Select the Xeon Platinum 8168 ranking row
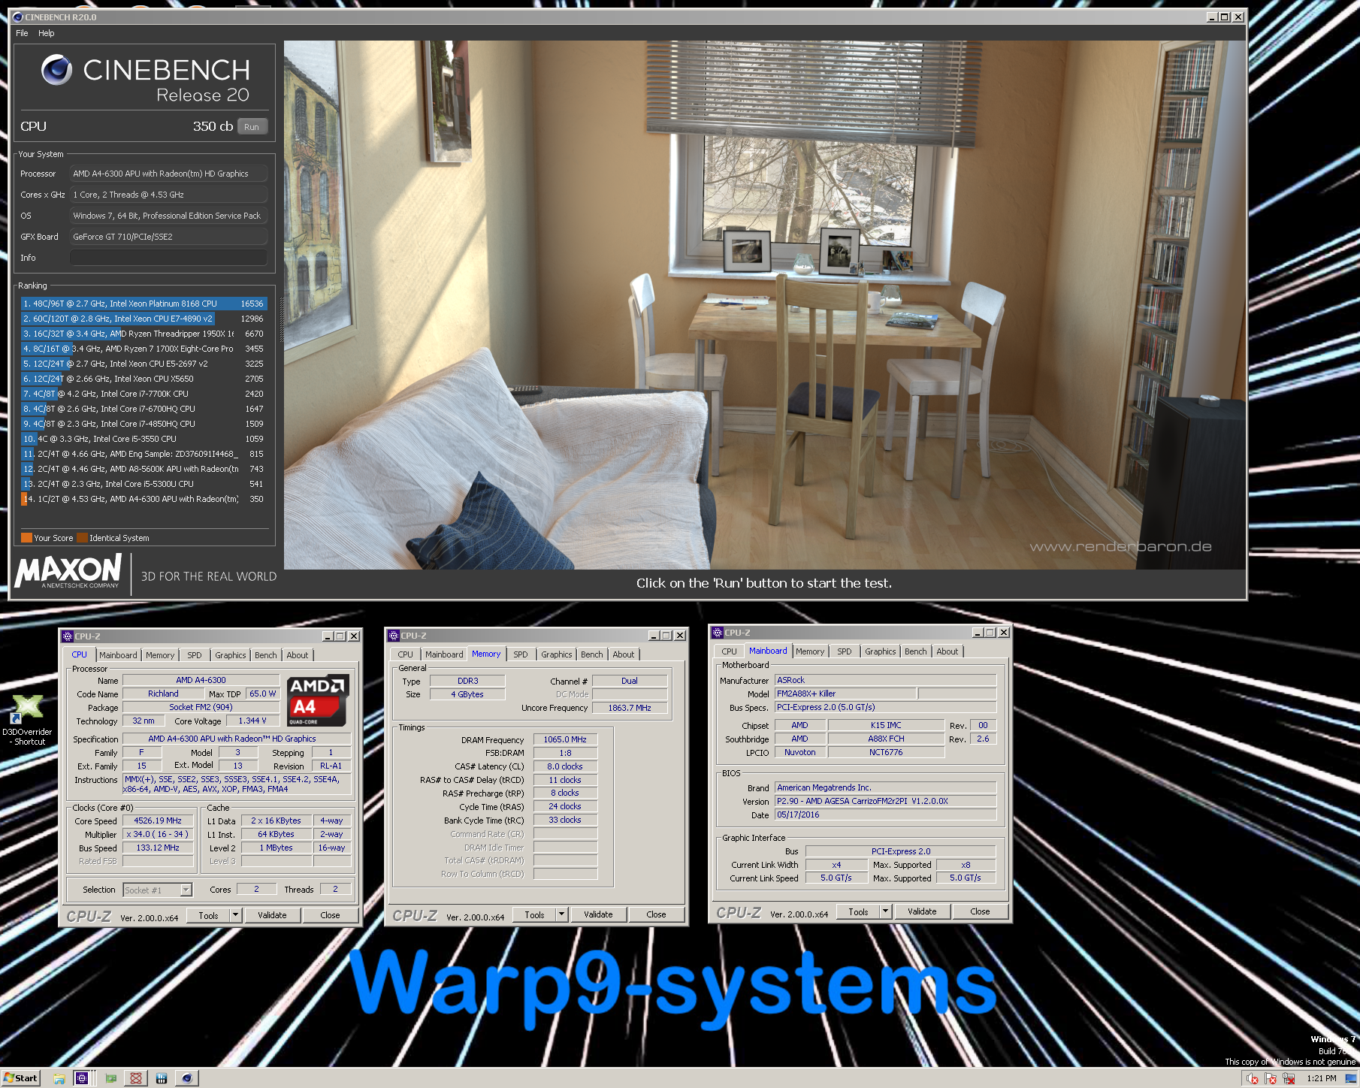Screen dimensions: 1360x1088 (x=144, y=304)
